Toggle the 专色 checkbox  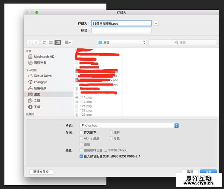(111, 138)
